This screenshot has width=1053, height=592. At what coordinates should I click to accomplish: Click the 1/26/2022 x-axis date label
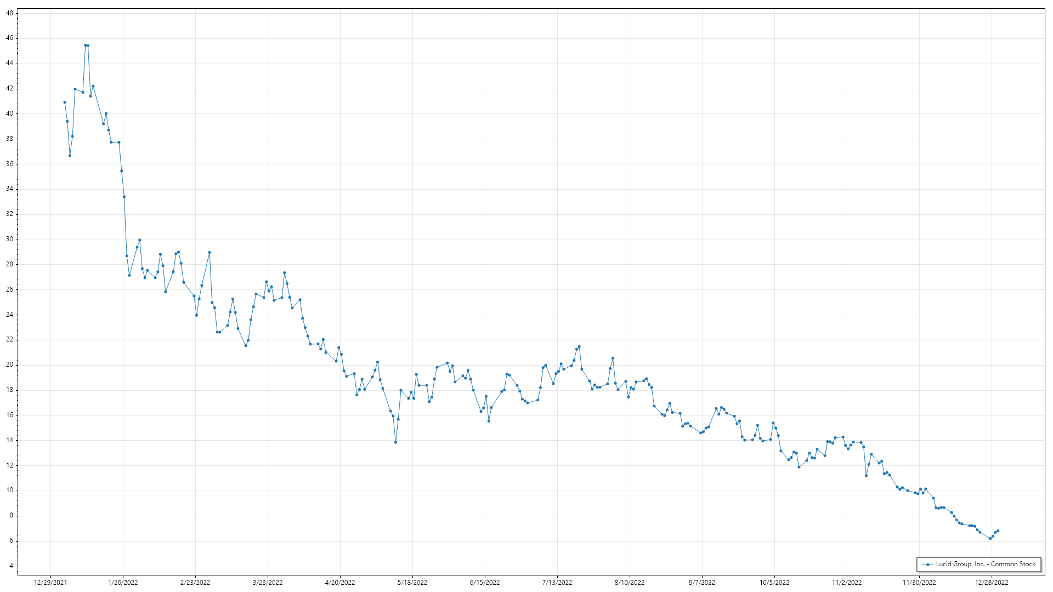tap(123, 583)
